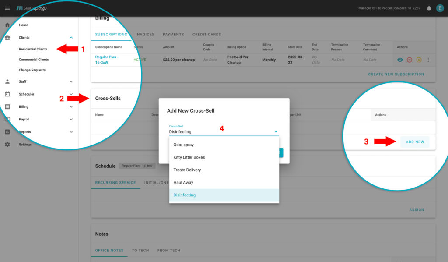The width and height of the screenshot is (448, 262).
Task: Click the Settings gear icon
Action: pyautogui.click(x=7, y=144)
